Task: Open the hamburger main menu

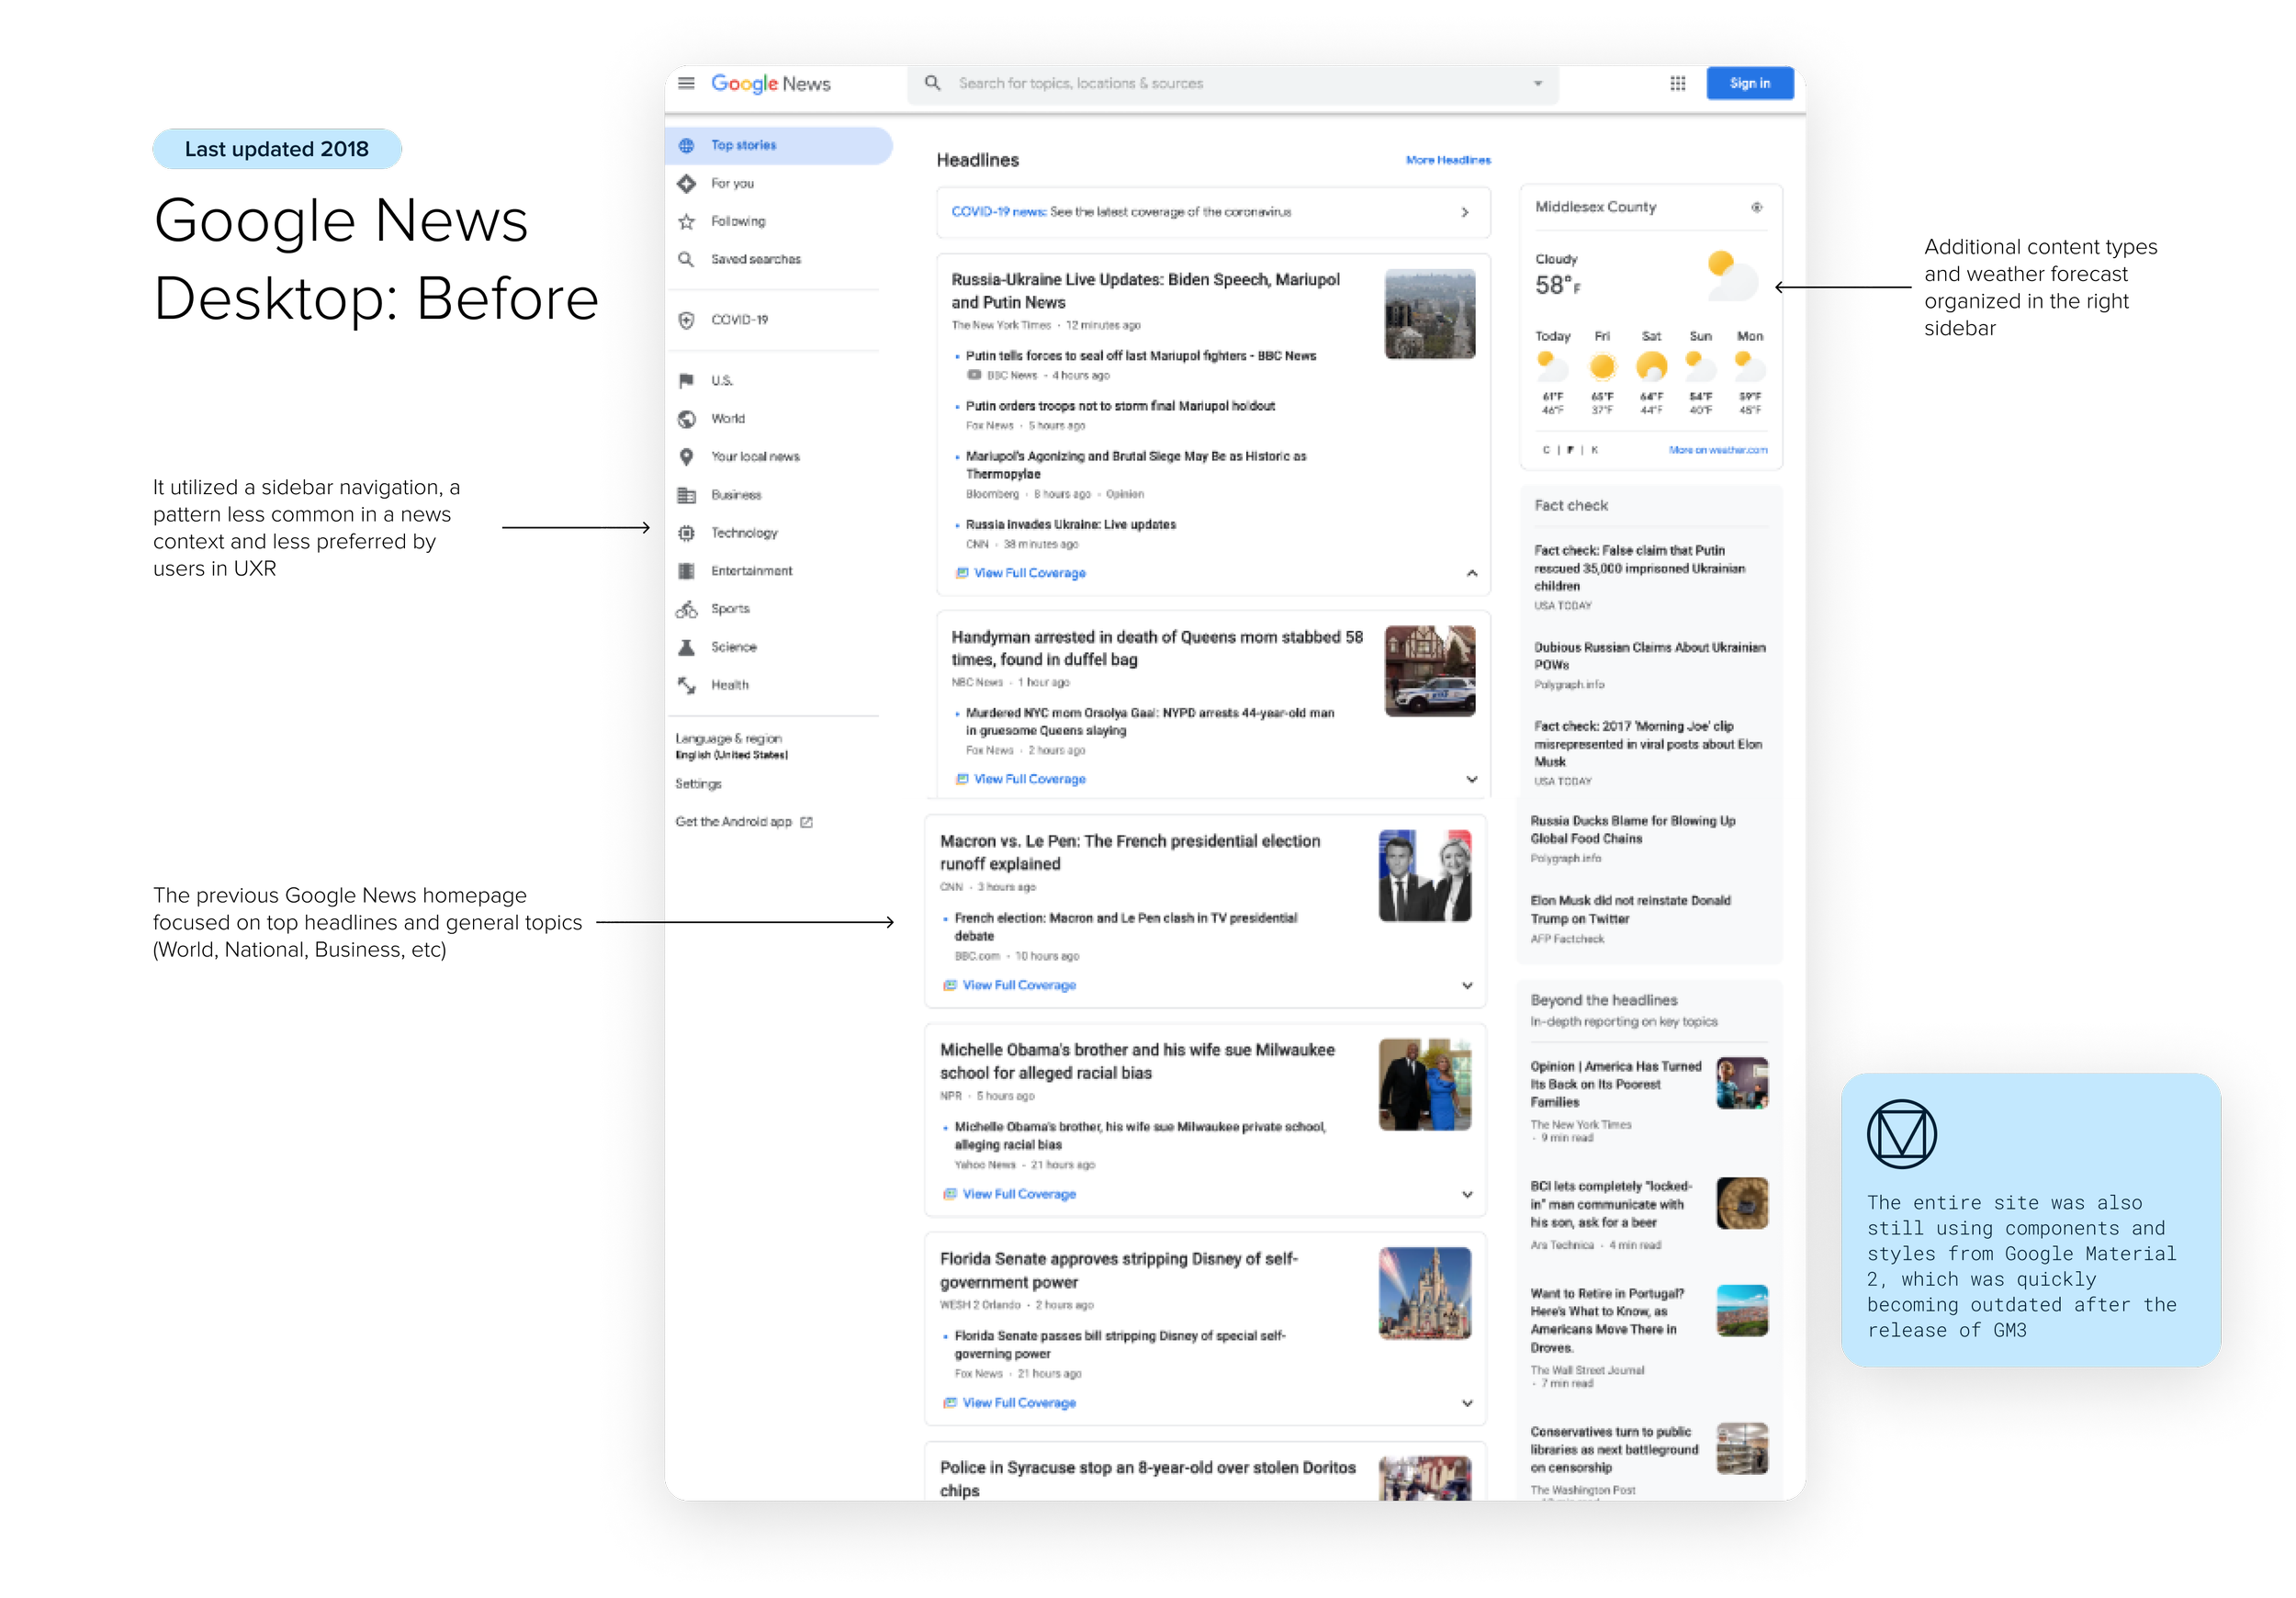Action: (x=686, y=83)
